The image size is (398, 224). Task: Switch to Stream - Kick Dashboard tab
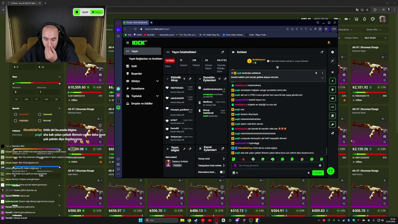click(136, 23)
